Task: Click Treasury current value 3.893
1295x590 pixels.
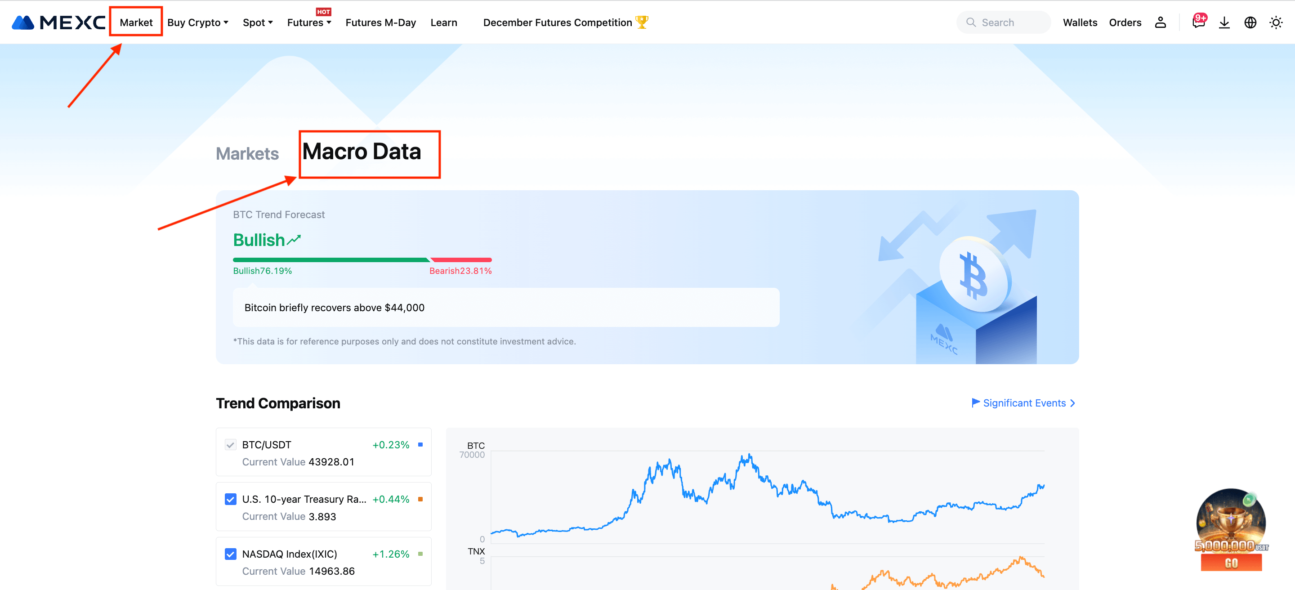Action: [x=322, y=517]
